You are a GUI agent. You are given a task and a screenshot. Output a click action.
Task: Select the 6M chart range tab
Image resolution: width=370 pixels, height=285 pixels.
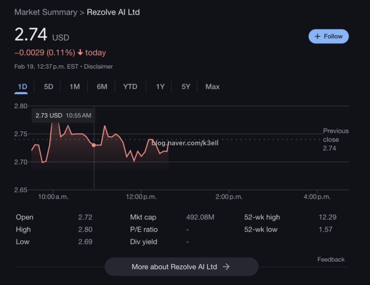tap(102, 87)
